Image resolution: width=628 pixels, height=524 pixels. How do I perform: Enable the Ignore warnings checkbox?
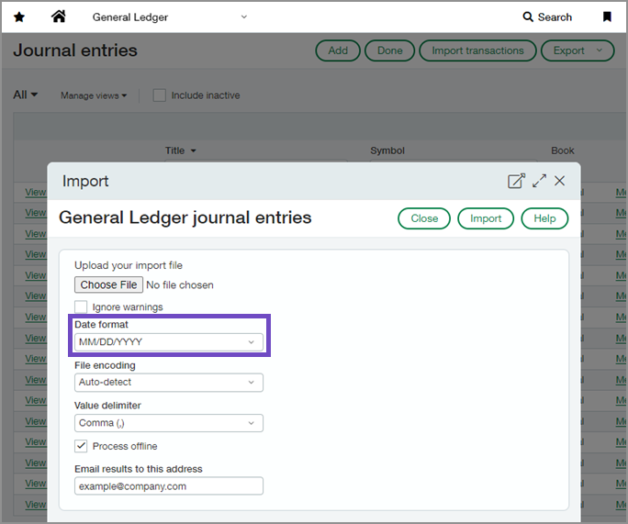click(82, 307)
